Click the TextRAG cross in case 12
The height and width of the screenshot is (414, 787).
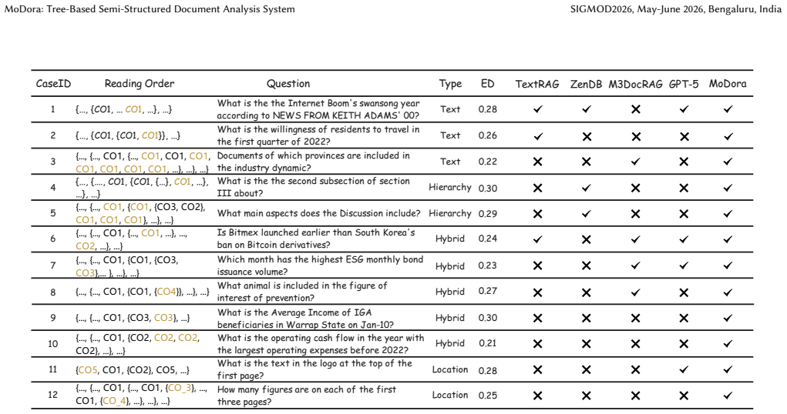[x=537, y=396]
